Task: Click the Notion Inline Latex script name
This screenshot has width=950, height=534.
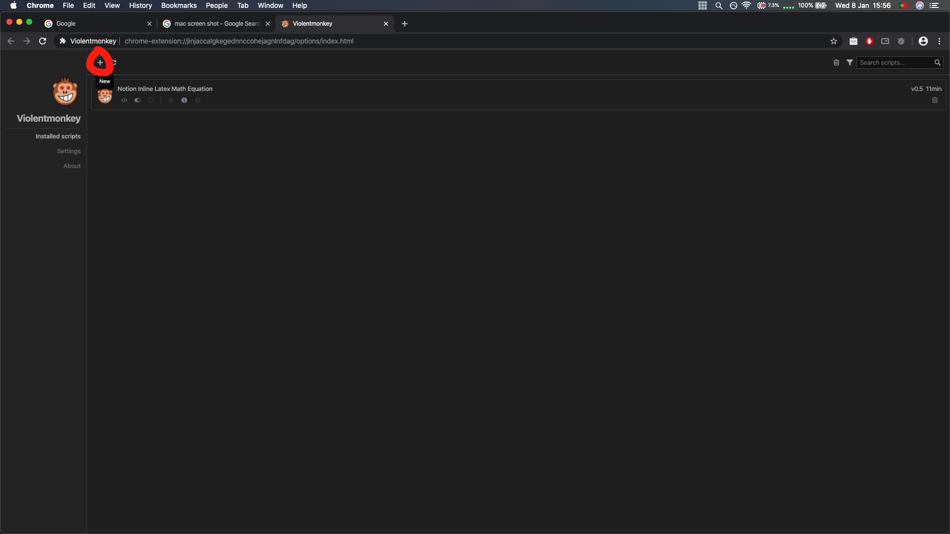Action: [x=164, y=89]
